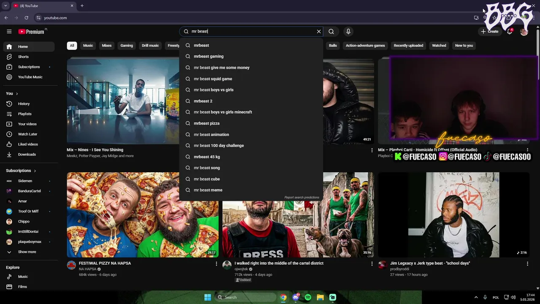Open Subscriptions in the sidebar

(29, 67)
